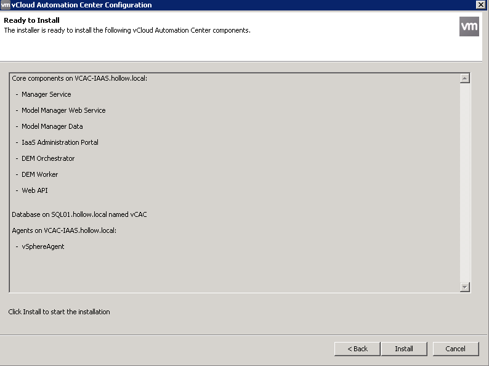
Task: Cancel the vCloud Automation Center setup
Action: tap(456, 349)
